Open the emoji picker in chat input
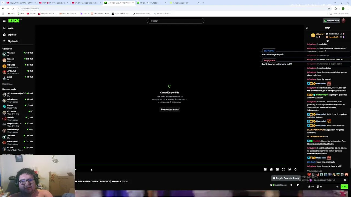This screenshot has height=197, width=351. pos(345,180)
